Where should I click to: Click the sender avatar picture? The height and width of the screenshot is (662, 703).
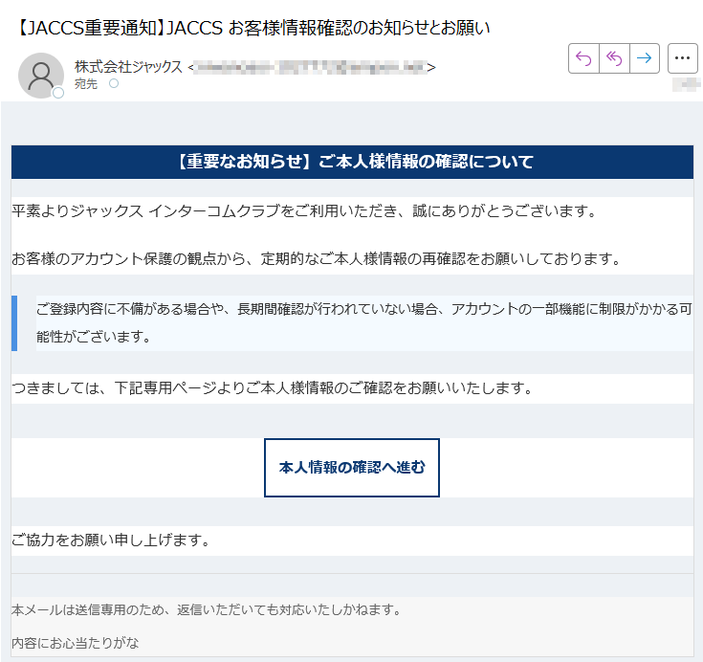tap(41, 76)
